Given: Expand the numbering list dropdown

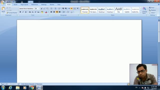Looking at the screenshot, I should coord(57,8).
